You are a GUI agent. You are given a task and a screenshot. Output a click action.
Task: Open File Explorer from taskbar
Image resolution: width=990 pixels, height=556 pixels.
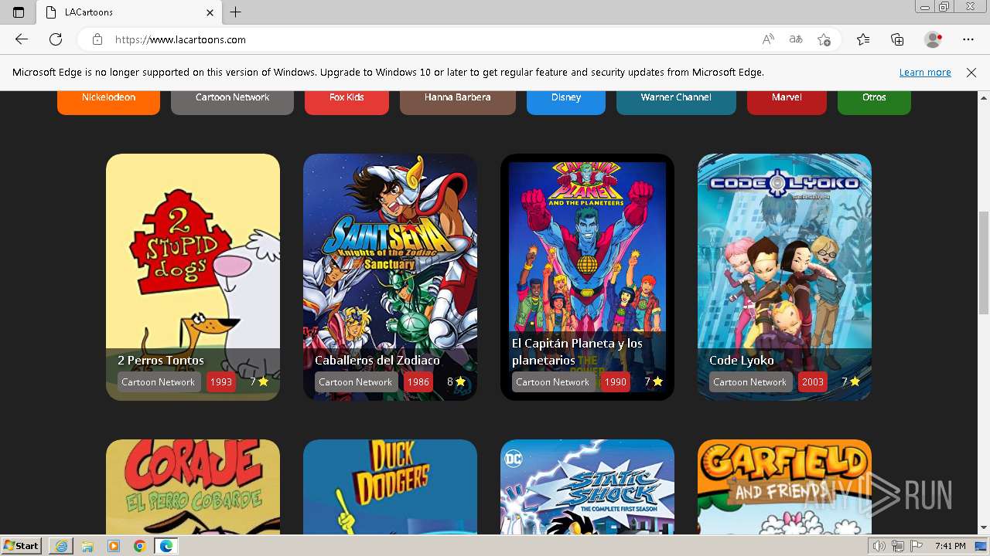tap(87, 546)
